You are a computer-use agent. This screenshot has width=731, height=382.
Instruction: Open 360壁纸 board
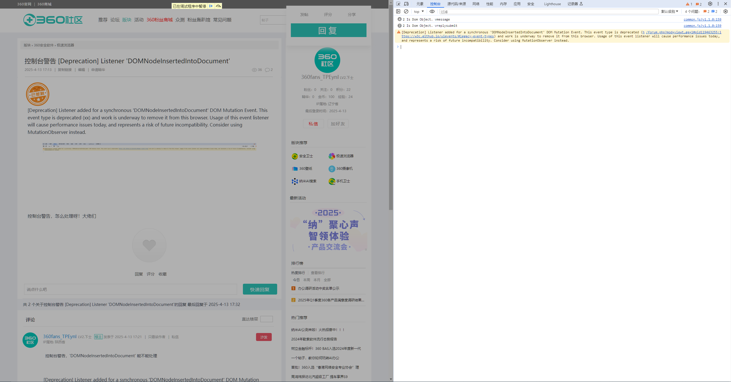point(302,169)
